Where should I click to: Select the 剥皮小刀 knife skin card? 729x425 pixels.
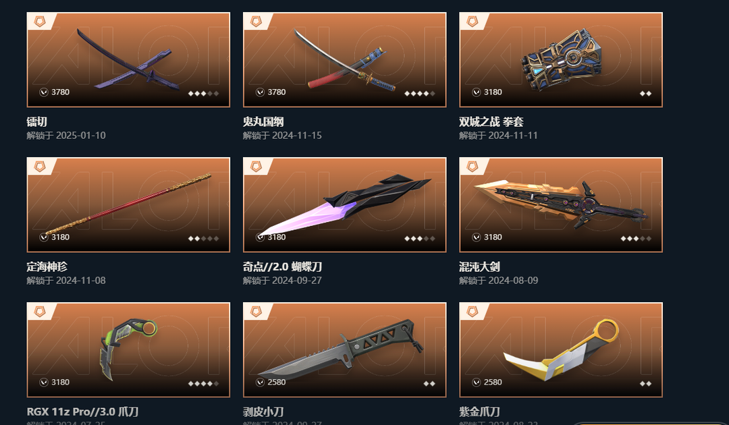(344, 349)
